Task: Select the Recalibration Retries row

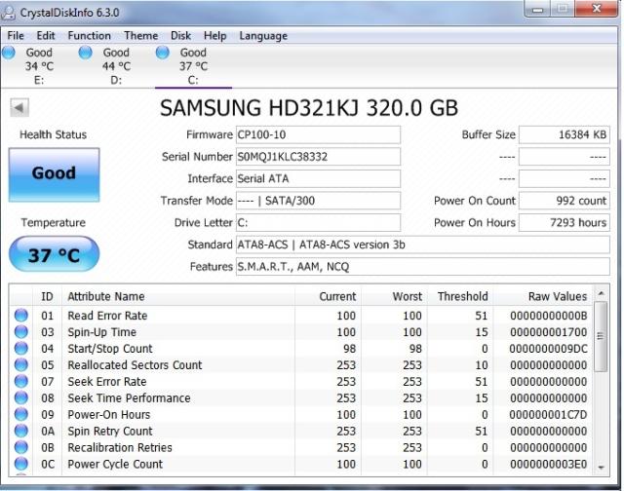Action: point(301,447)
